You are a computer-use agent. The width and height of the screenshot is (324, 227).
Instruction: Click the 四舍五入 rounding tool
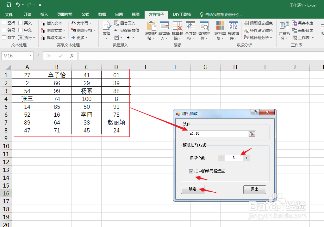click(x=125, y=23)
